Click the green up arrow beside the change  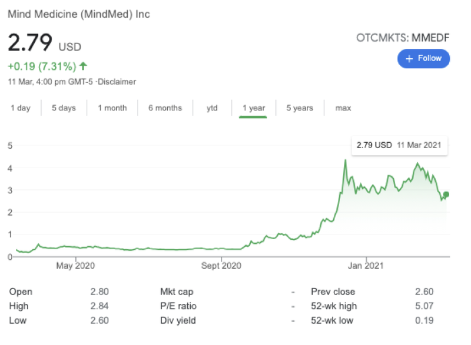(x=83, y=66)
